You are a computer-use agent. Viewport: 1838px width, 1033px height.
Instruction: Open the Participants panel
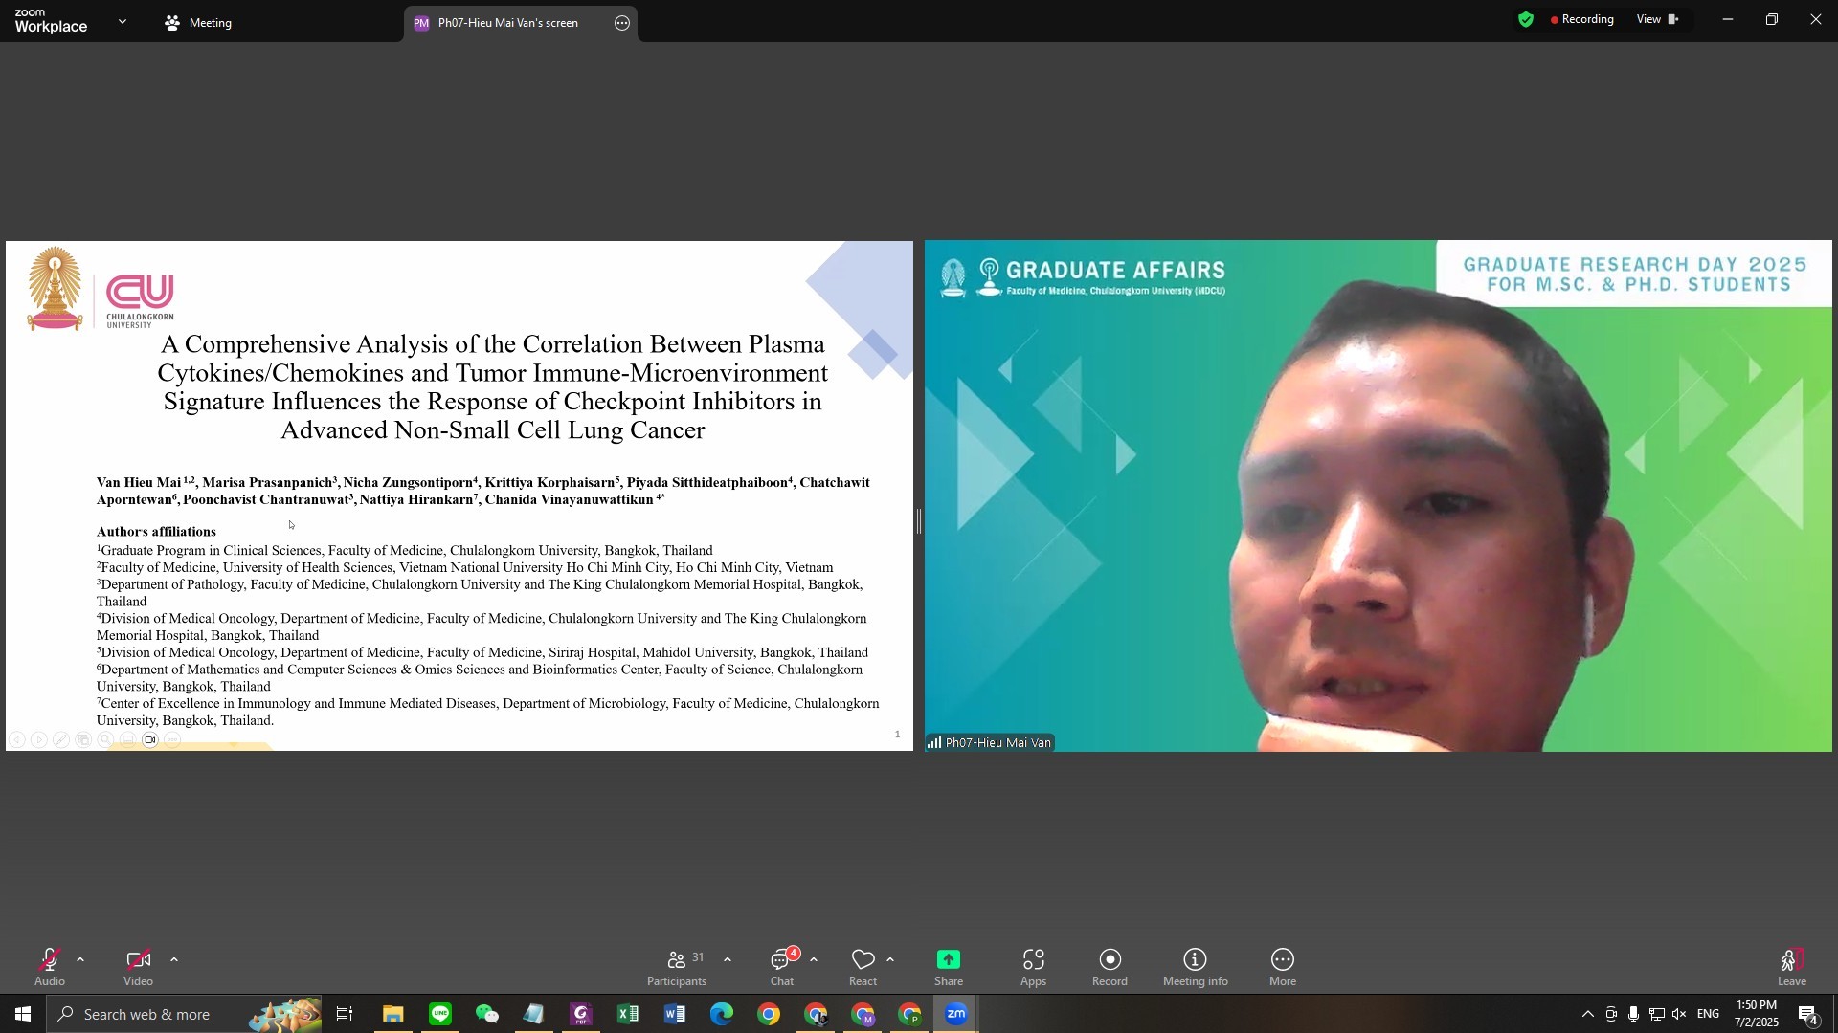click(x=677, y=966)
